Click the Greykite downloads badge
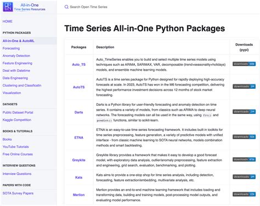This screenshot has height=206, width=260. pyautogui.click(x=244, y=159)
